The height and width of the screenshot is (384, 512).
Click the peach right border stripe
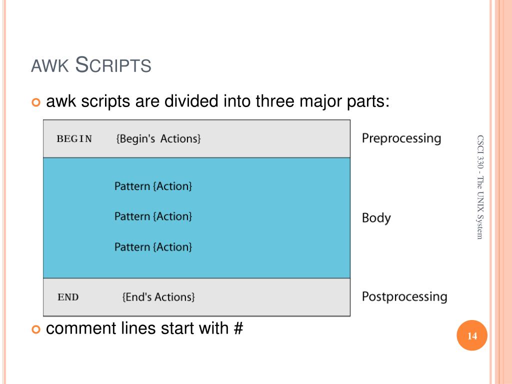point(503,192)
